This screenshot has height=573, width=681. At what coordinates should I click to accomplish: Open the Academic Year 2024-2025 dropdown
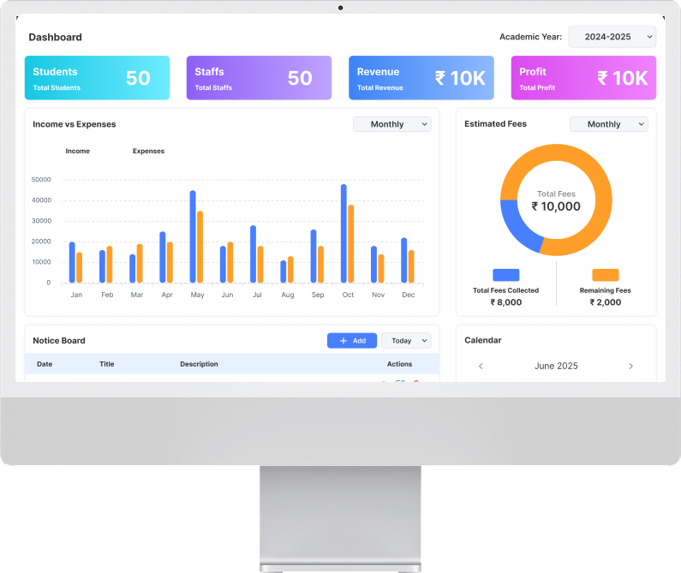point(612,37)
